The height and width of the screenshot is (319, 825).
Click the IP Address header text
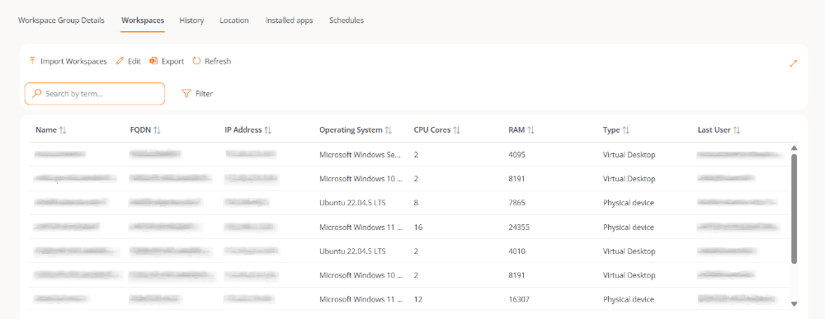click(x=243, y=130)
